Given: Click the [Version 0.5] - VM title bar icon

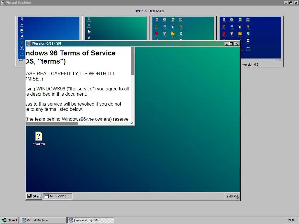Looking at the screenshot, I should coord(28,43).
